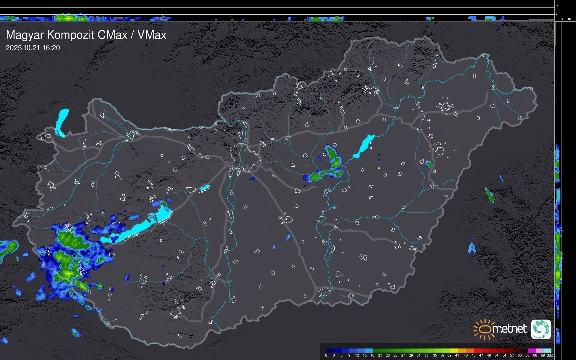Click the Magyar Kompozit CMax / VMax title
576x360 pixels.
pyautogui.click(x=86, y=35)
